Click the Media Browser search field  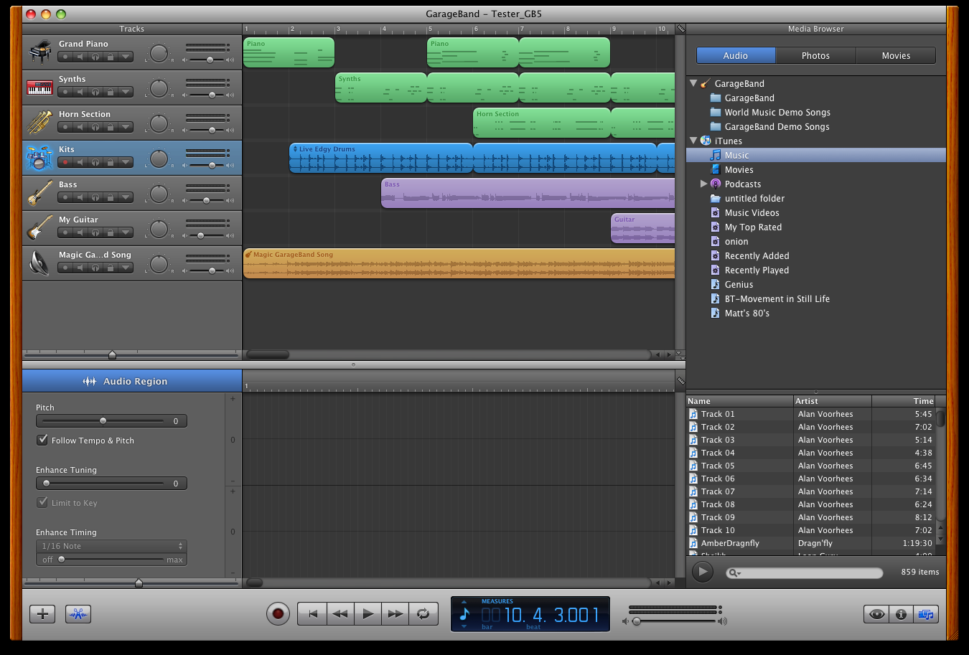pyautogui.click(x=804, y=572)
